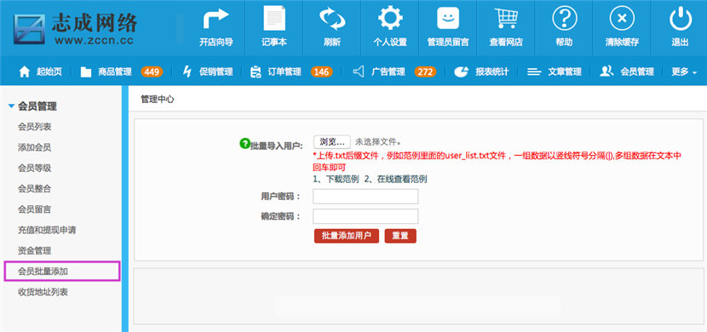The width and height of the screenshot is (707, 332).
Task: Click the 未选择文件 status text
Action: [x=378, y=142]
